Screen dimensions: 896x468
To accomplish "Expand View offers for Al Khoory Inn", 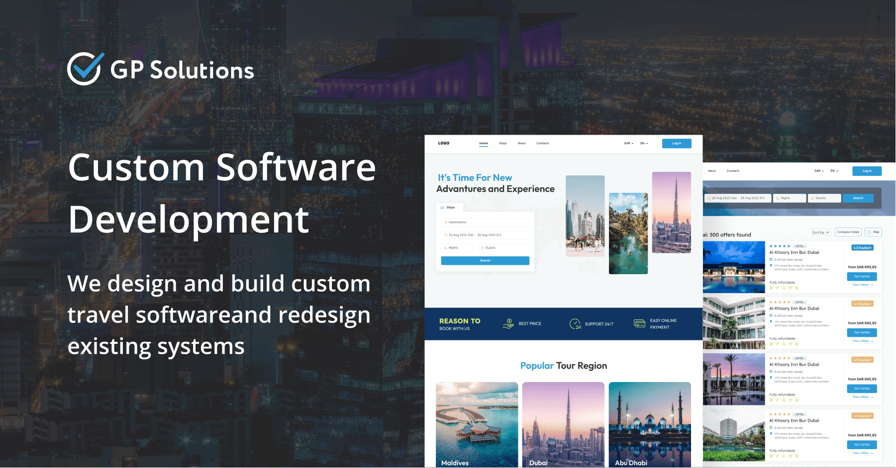I will (861, 285).
